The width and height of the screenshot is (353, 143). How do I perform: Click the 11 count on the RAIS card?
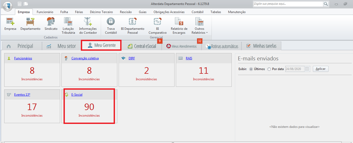pyautogui.click(x=204, y=71)
